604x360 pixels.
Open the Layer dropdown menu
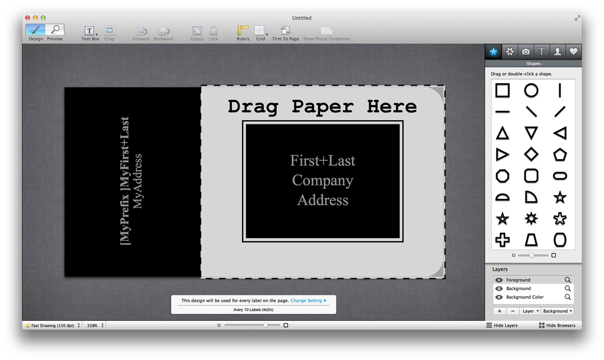(x=531, y=311)
